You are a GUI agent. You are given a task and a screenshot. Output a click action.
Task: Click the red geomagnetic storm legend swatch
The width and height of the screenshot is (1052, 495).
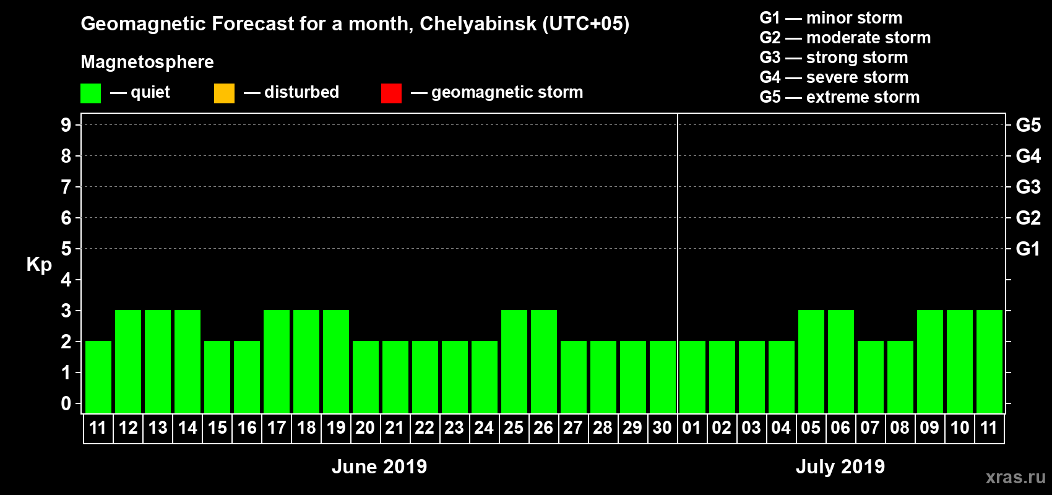pos(391,93)
